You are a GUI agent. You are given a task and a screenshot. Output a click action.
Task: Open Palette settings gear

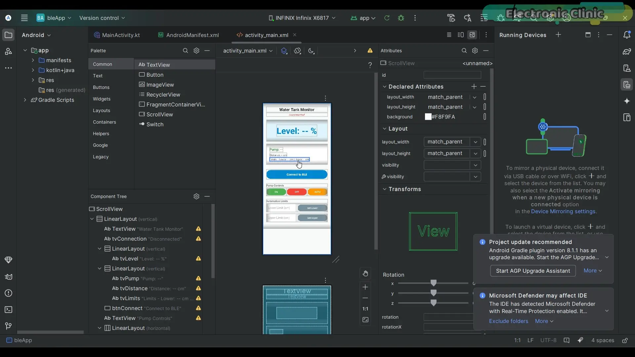point(196,51)
